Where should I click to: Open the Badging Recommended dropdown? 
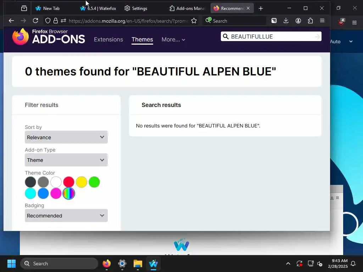click(x=66, y=216)
